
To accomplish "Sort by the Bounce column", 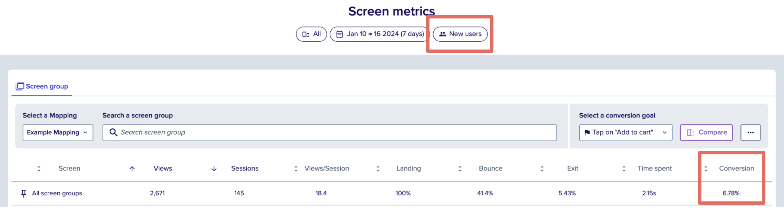I will [460, 169].
